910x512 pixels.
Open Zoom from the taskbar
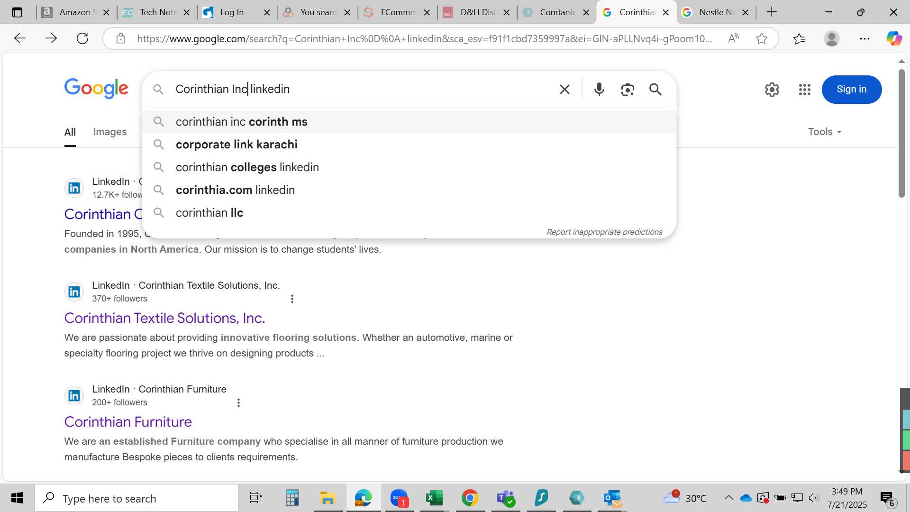pyautogui.click(x=399, y=498)
